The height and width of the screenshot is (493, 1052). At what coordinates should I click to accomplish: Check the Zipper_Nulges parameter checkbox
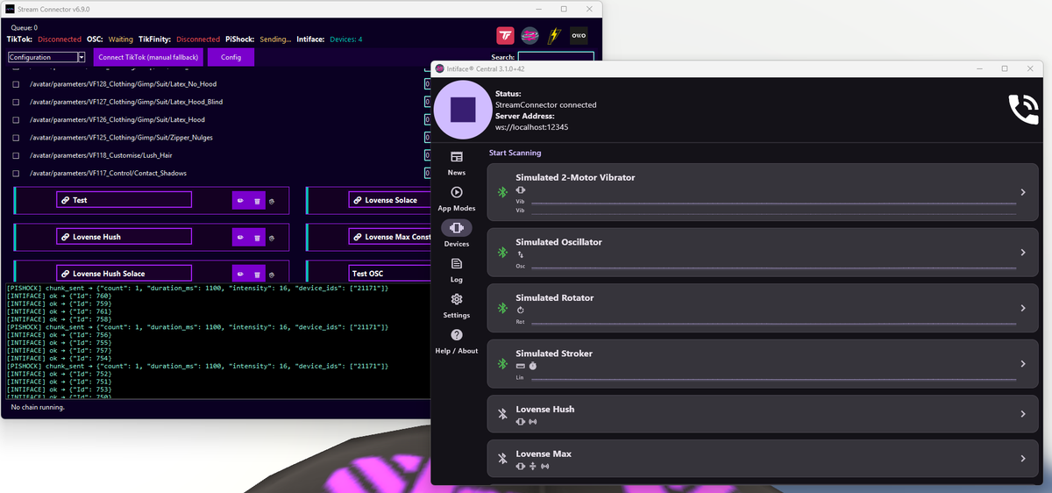tap(16, 138)
